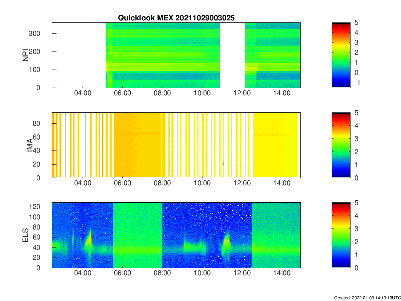The image size is (401, 301).
Task: Click the 3 value on NPI color scale
Action: point(357,42)
